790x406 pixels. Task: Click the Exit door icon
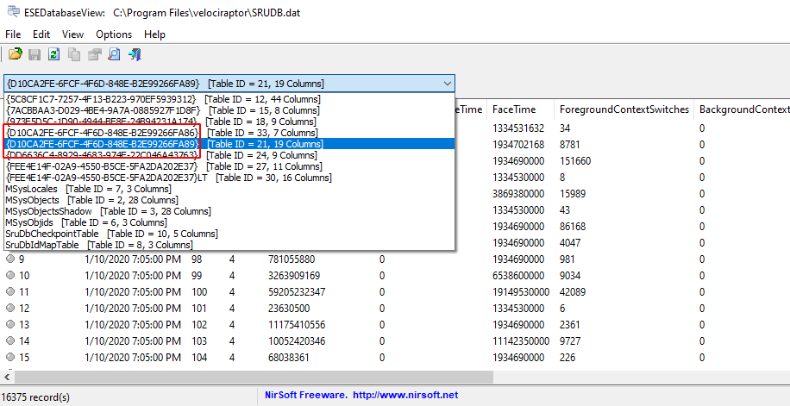tap(135, 55)
